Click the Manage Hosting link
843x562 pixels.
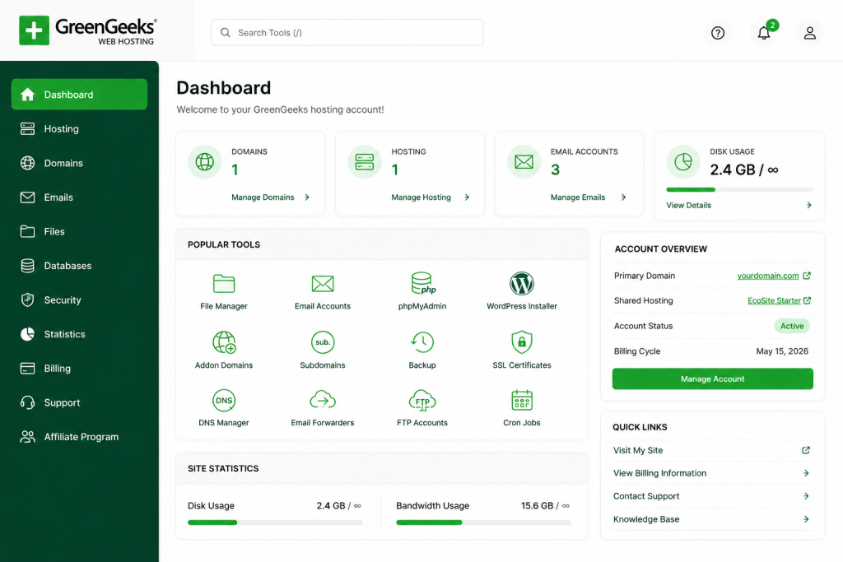[421, 197]
